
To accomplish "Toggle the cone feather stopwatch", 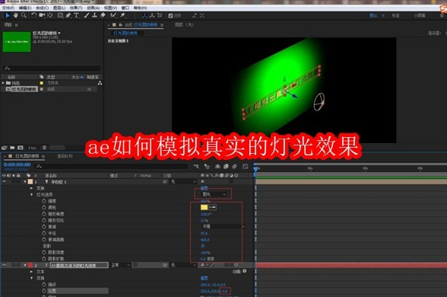I will (x=44, y=220).
